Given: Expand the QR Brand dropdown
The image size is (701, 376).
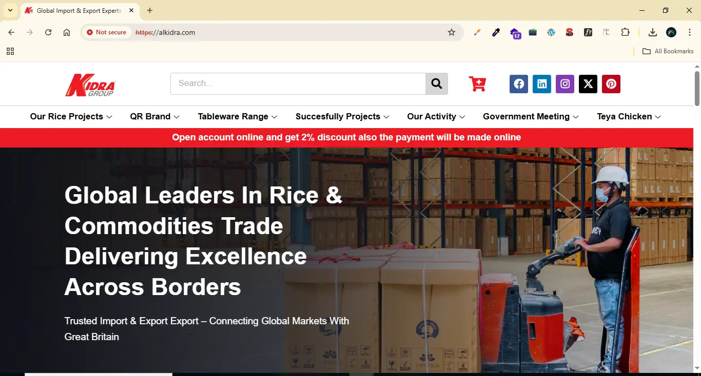Looking at the screenshot, I should 154,117.
